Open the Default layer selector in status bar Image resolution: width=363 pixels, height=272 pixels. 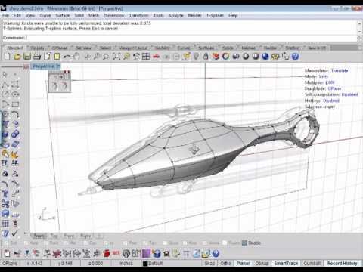[x=153, y=264]
